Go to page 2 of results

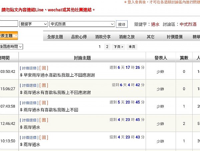tap(107, 47)
